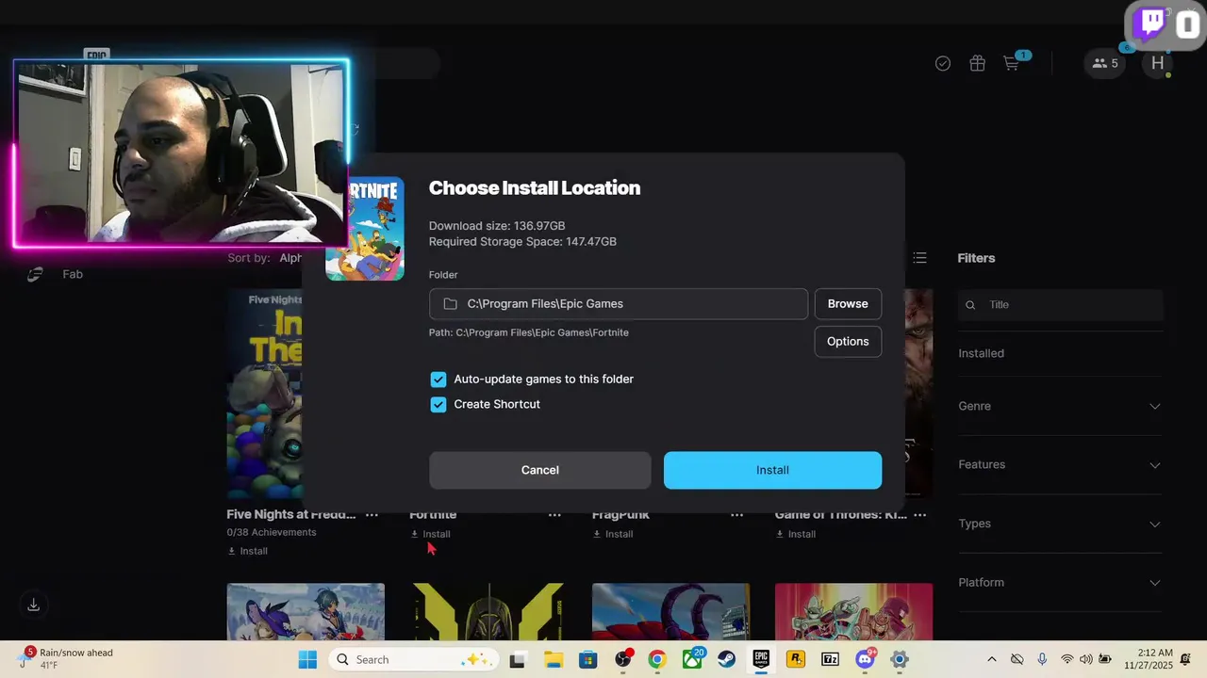Select the Installed filter
The width and height of the screenshot is (1207, 678).
coord(982,353)
